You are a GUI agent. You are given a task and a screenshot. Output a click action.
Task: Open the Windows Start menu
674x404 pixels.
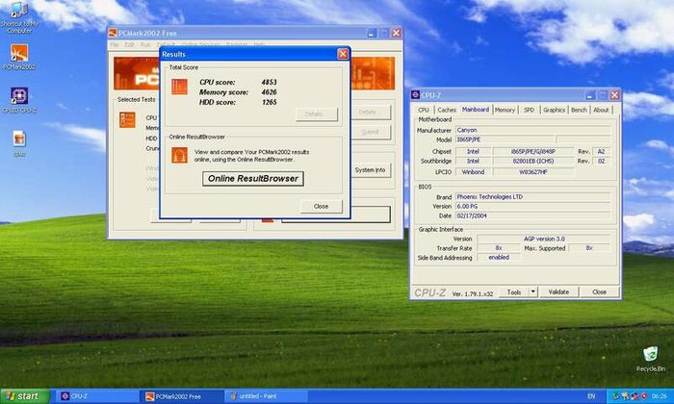click(25, 396)
